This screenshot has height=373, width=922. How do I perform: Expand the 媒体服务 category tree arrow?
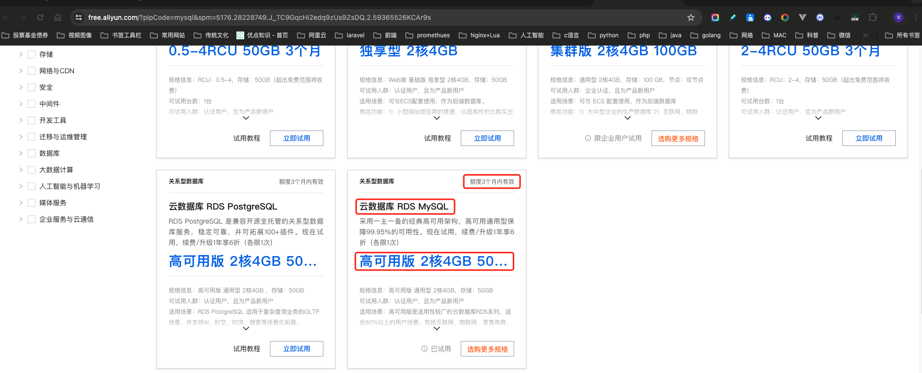click(21, 203)
